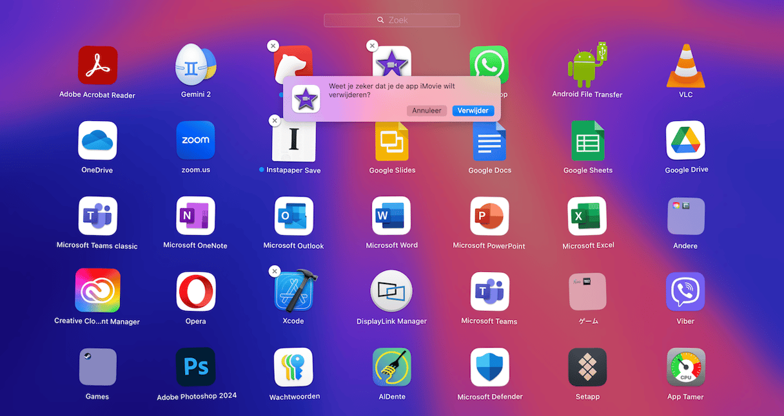
Task: Launch zoom.us
Action: (195, 140)
